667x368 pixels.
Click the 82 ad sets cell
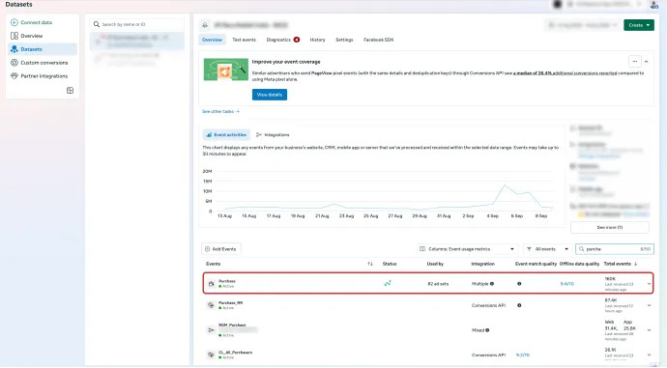pyautogui.click(x=438, y=284)
